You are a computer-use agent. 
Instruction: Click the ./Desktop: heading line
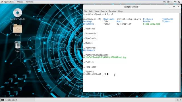coord(89,29)
